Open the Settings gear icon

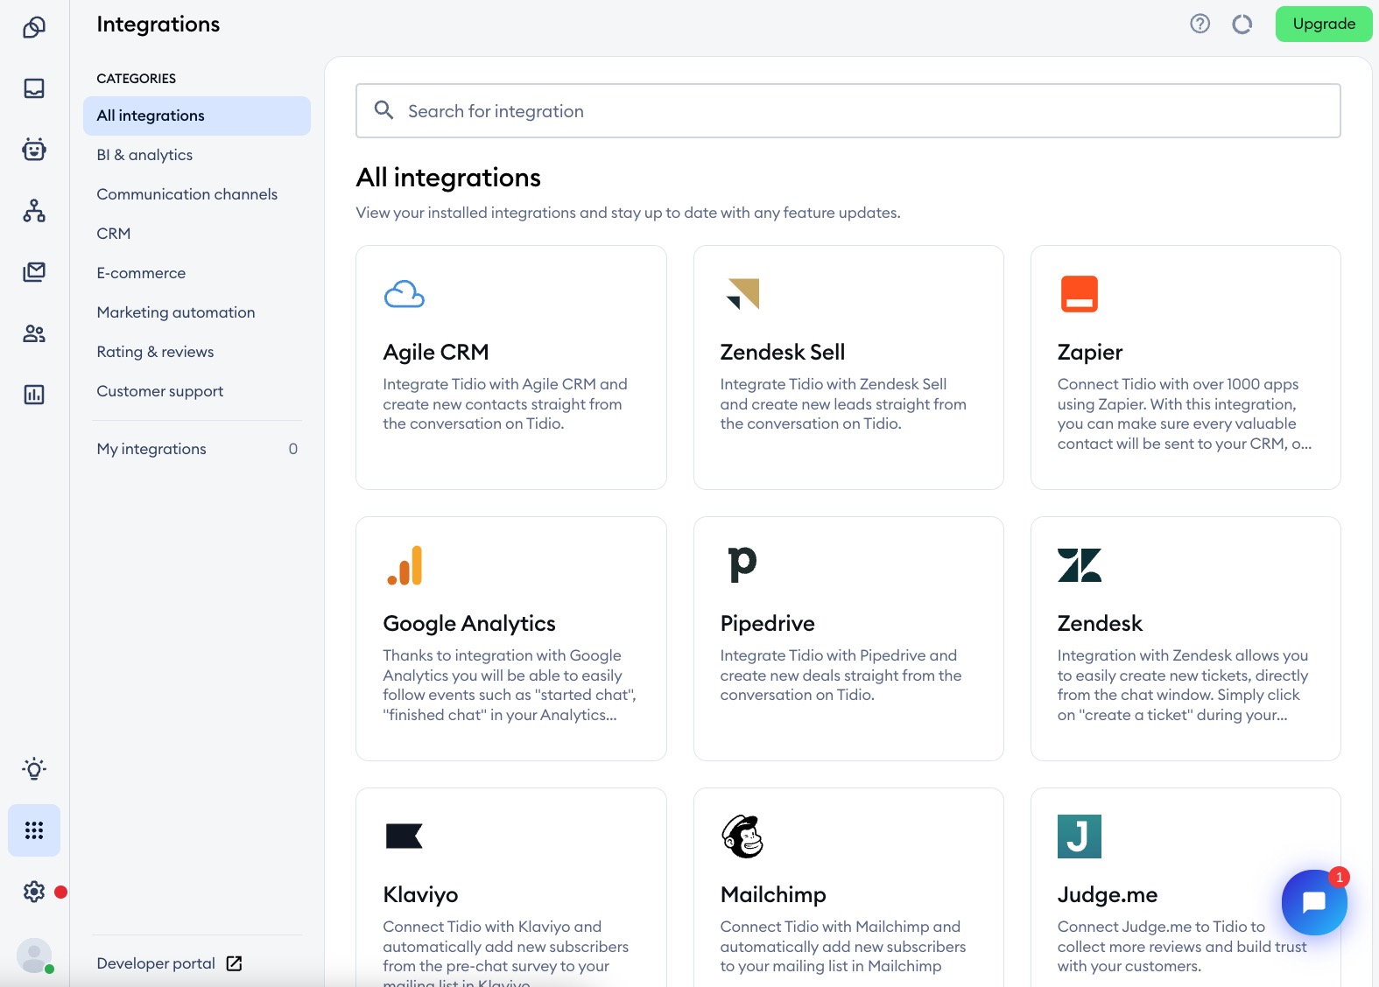click(x=34, y=892)
